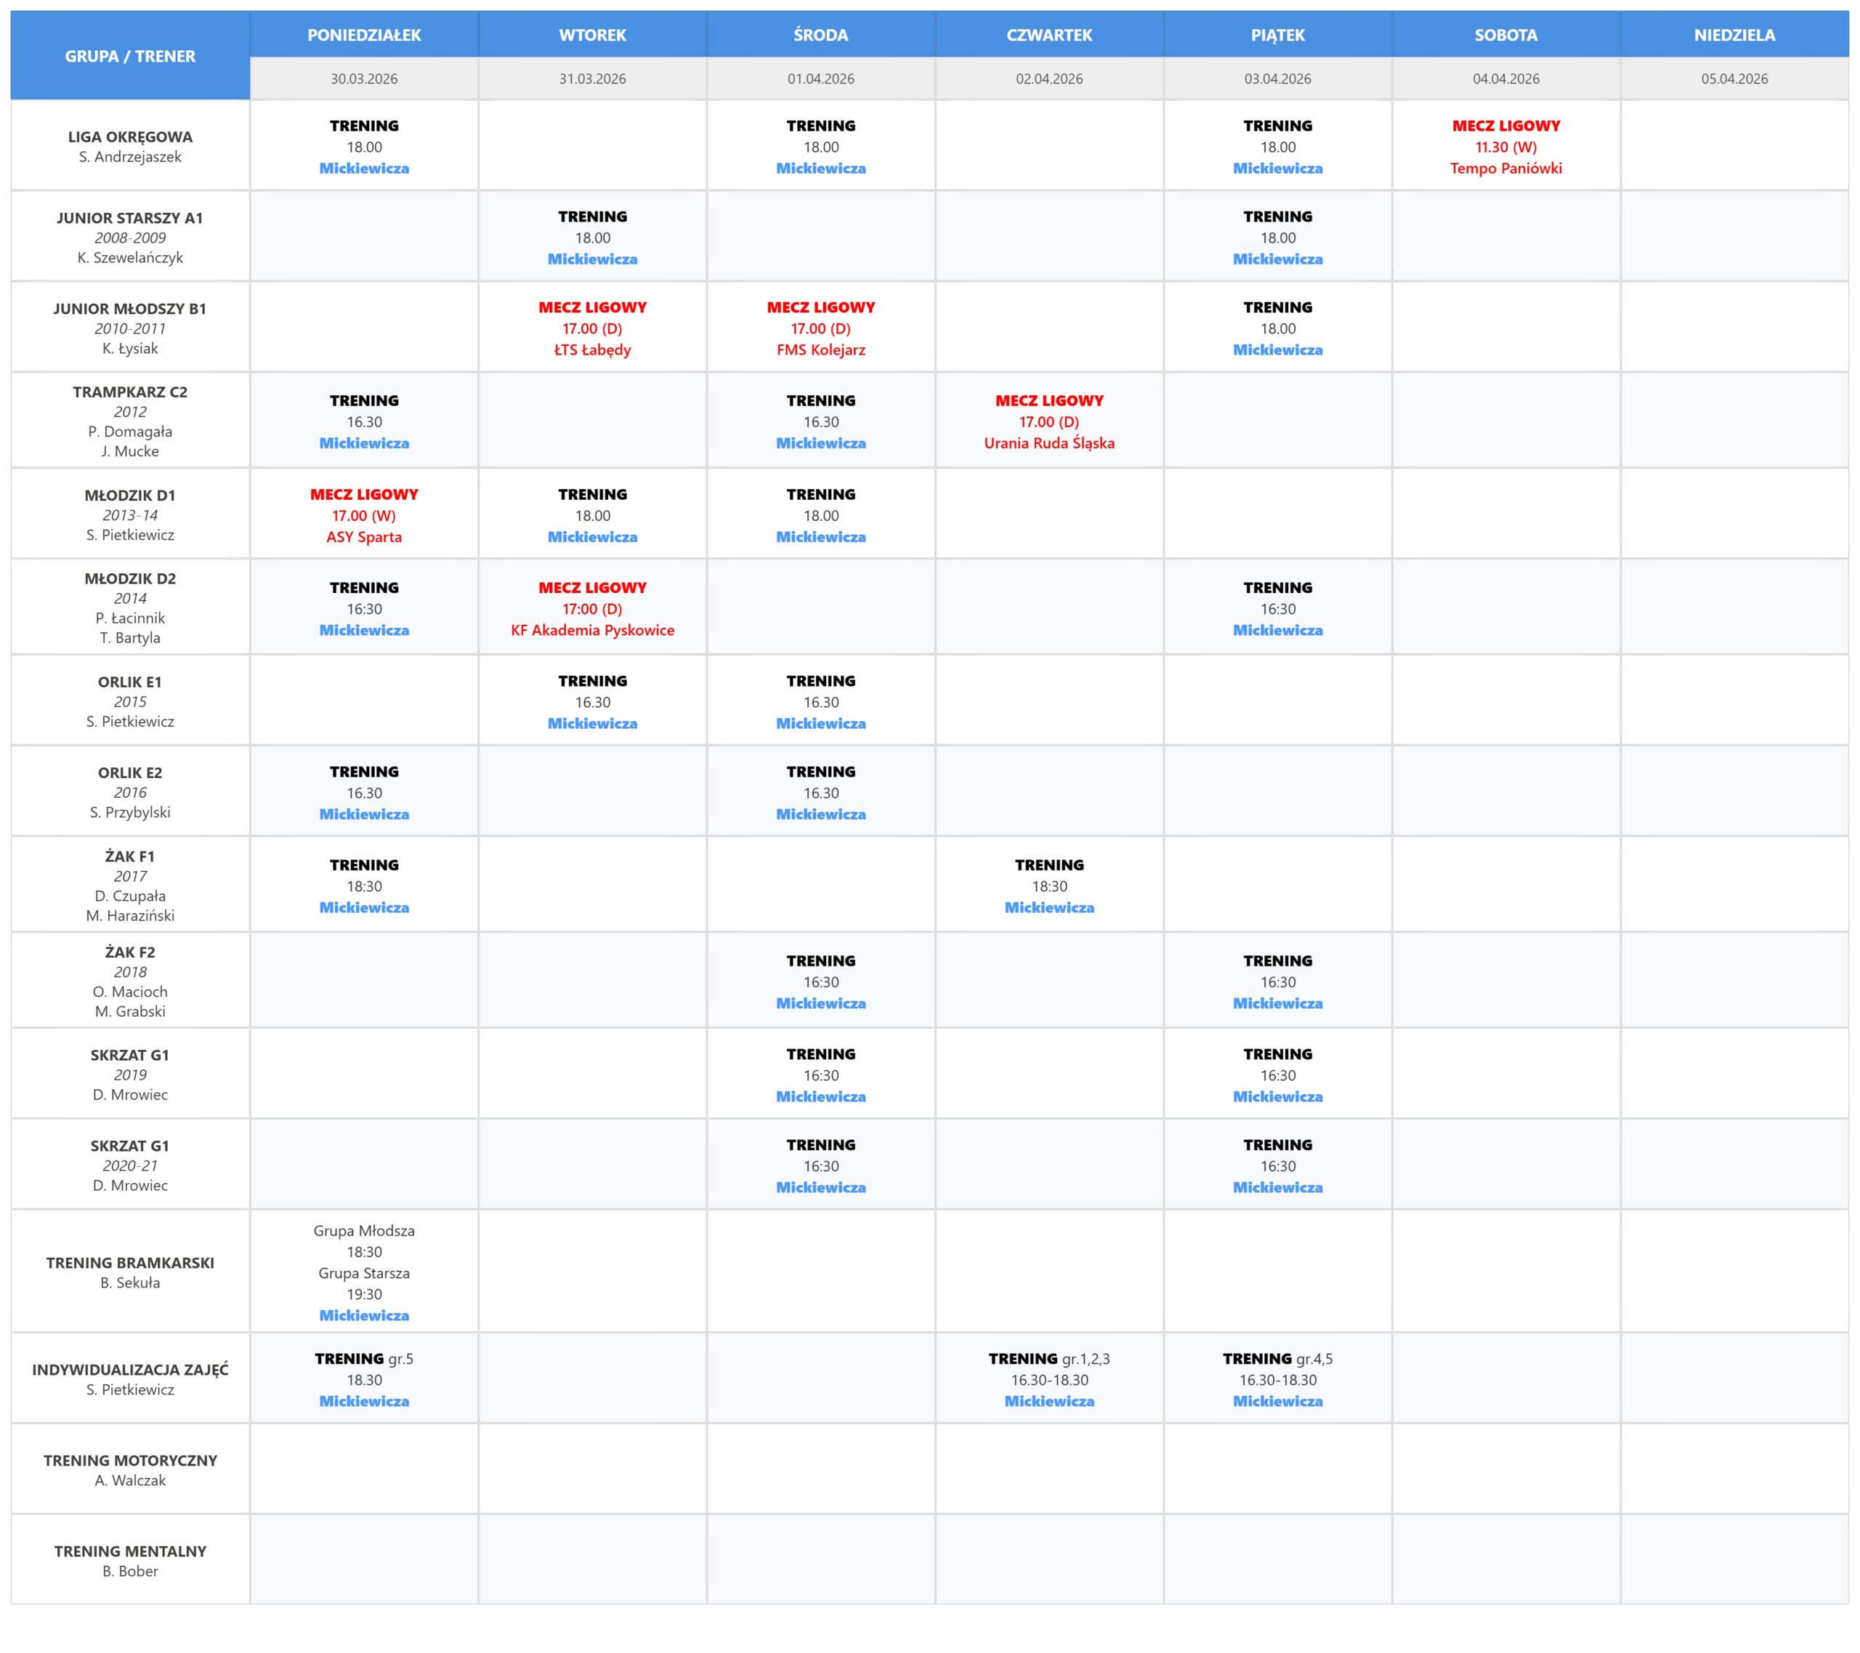Click the JUNIOR STARSZY A1 group label
Viewport: 1860px width, 1653px height.
(x=130, y=217)
